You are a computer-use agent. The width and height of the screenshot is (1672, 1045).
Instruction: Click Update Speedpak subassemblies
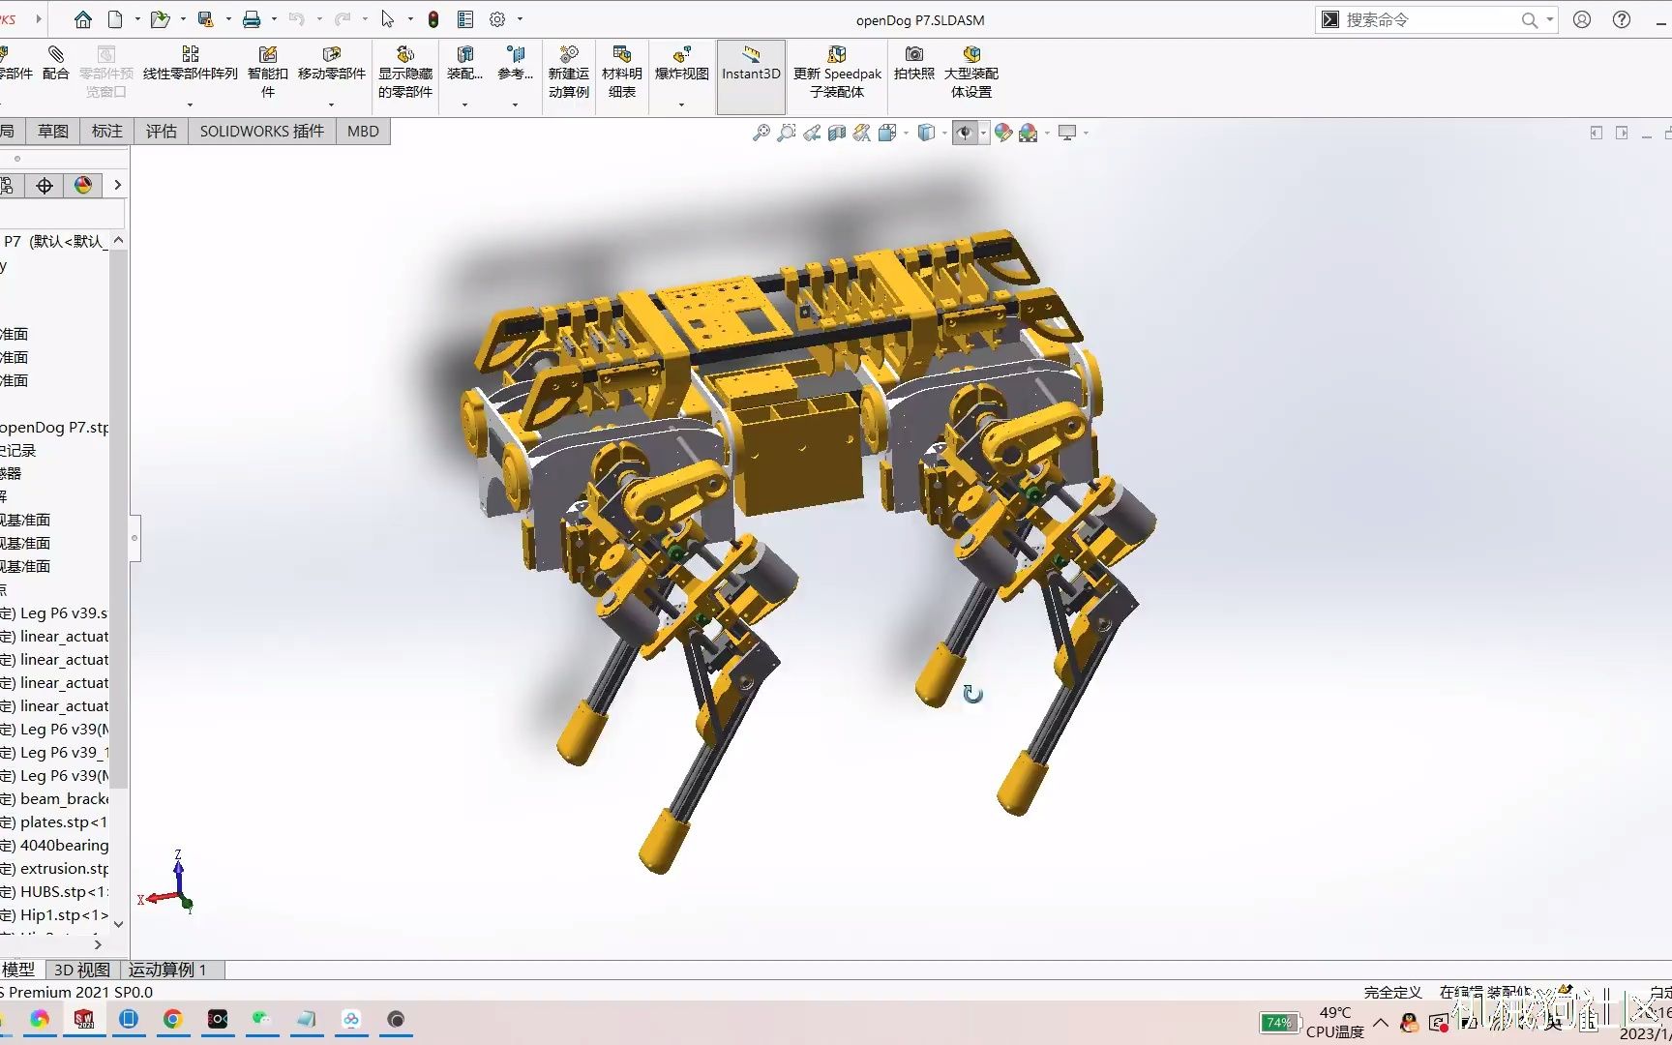837,72
